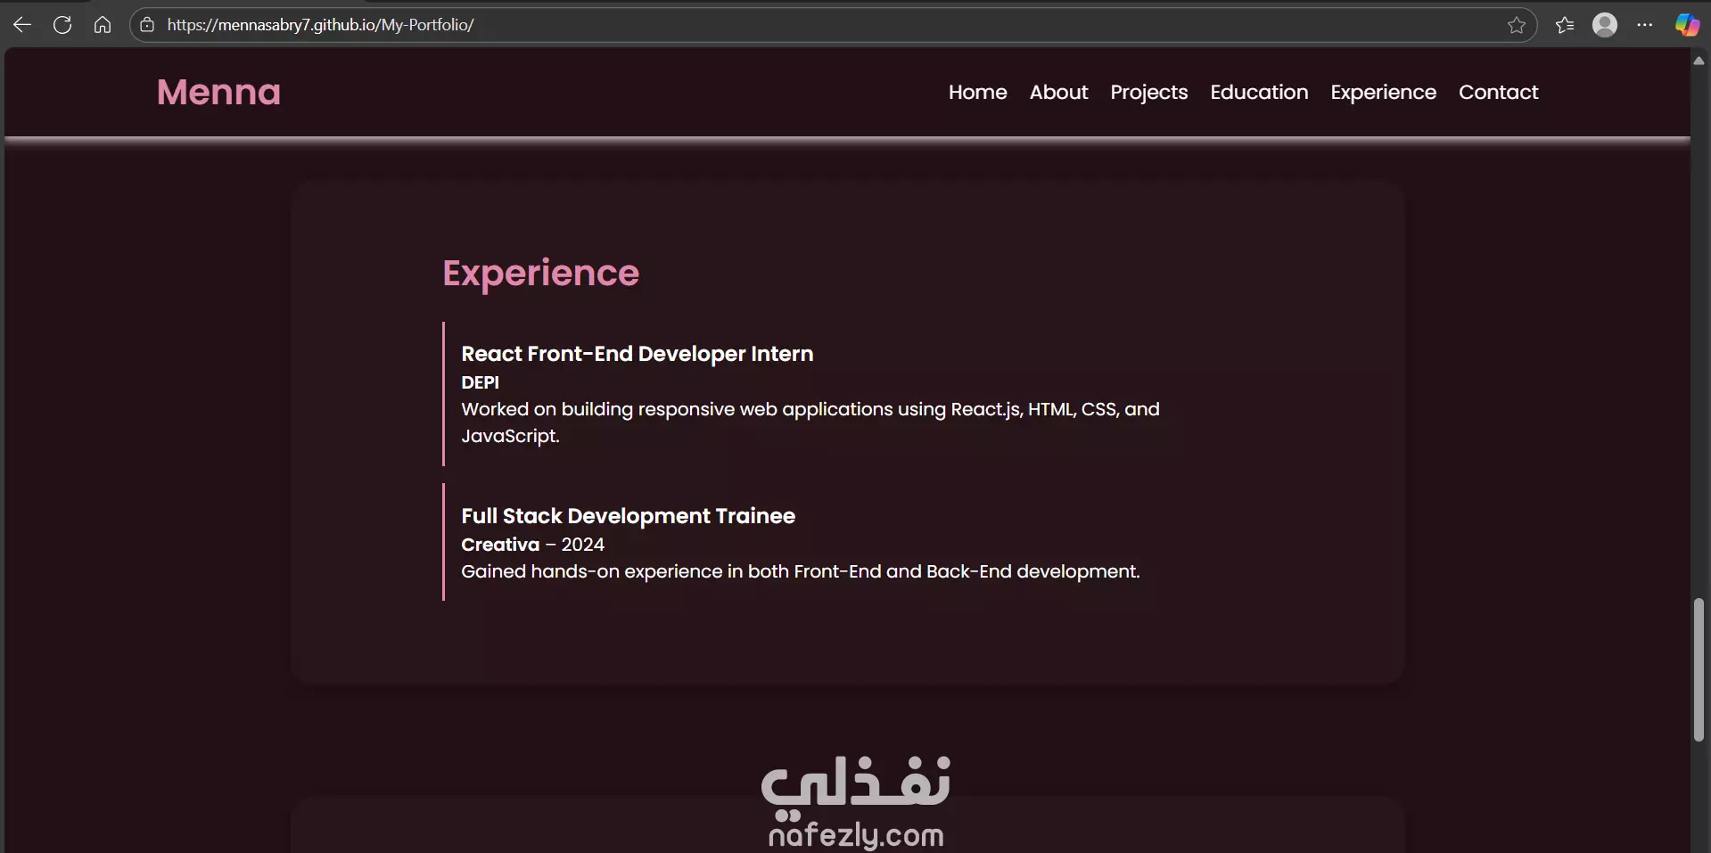Screen dimensions: 1711x853
Task: Reload the current page
Action: pyautogui.click(x=62, y=25)
